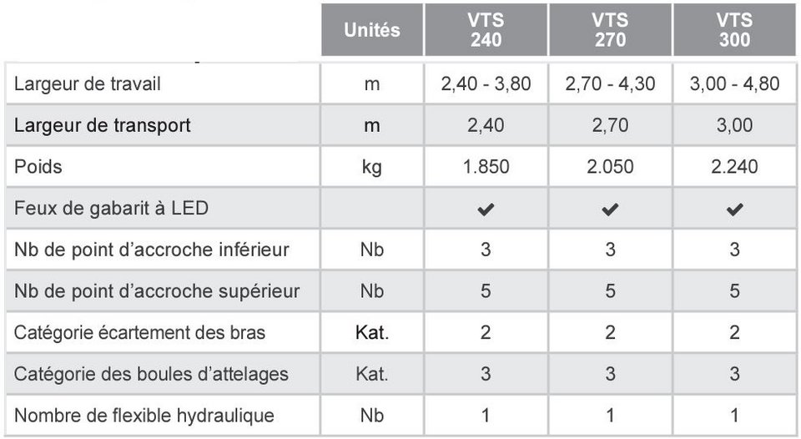Select the VTS 240 column header
The image size is (801, 439).
(x=486, y=30)
